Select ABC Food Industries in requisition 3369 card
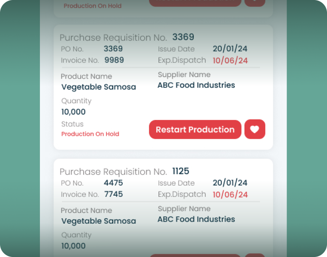327x257 pixels. pos(196,85)
